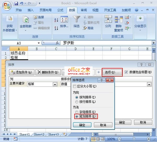Cancel the Sort Options dialog
The image size is (157, 142).
pos(103,125)
